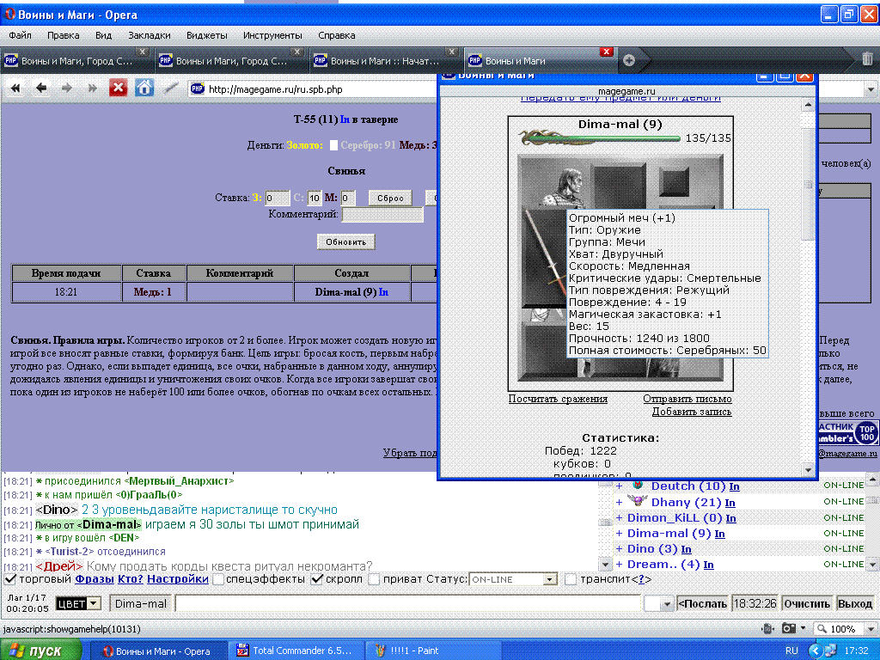Toggle the скролл checkbox
Image resolution: width=880 pixels, height=660 pixels.
tap(317, 579)
